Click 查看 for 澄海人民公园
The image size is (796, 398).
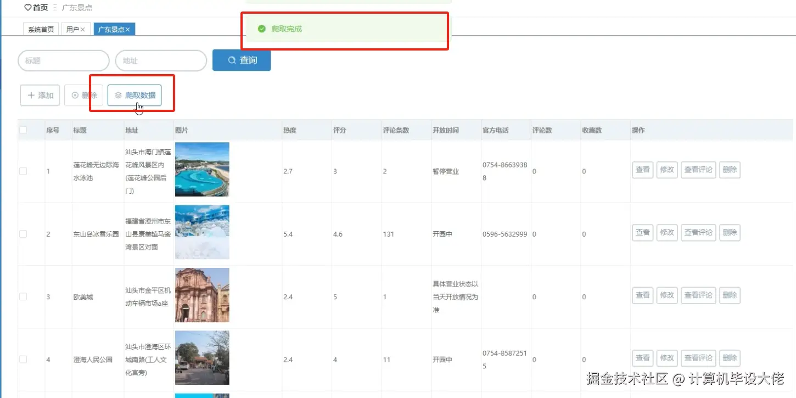coord(643,357)
